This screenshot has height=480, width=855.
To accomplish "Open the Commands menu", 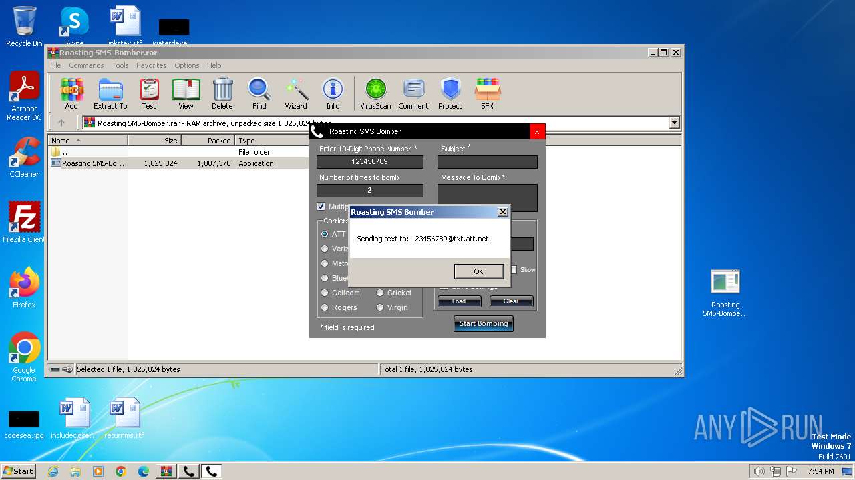I will [86, 65].
